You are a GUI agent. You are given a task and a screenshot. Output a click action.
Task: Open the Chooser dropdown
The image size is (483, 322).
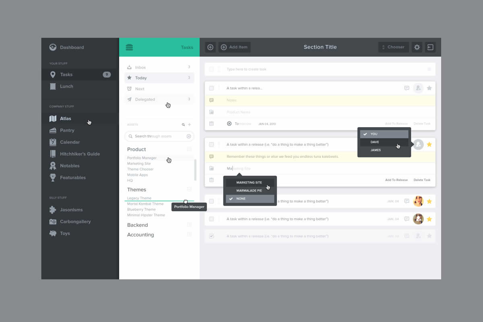pyautogui.click(x=393, y=47)
